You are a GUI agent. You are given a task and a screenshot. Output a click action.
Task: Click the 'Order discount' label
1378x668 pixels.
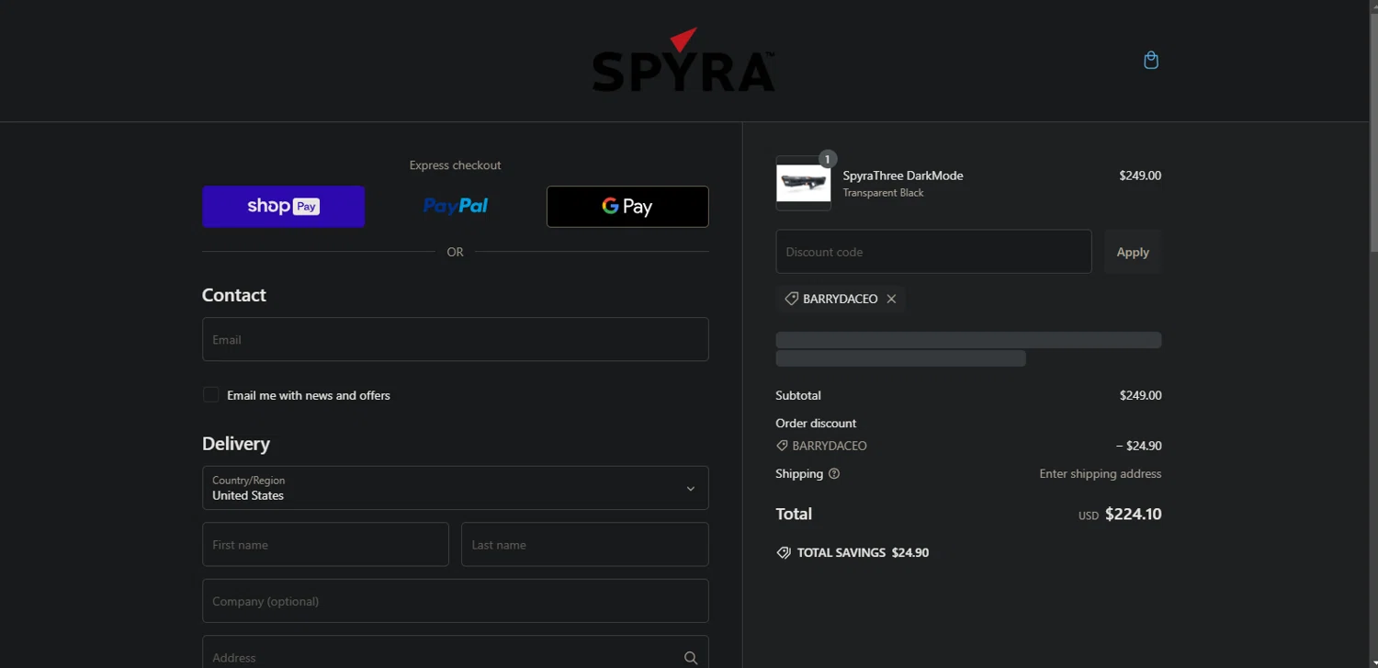coord(816,424)
